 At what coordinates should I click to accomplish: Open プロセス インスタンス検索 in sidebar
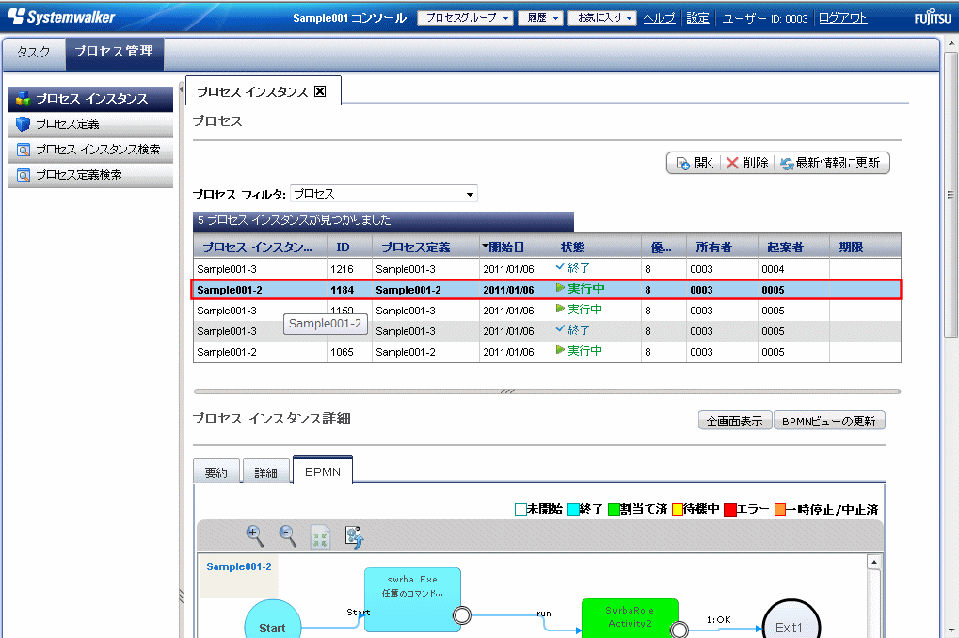tap(90, 150)
